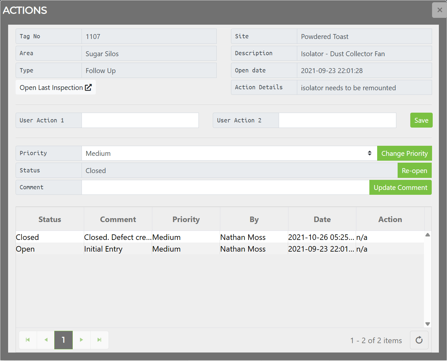
Task: Click the Powdered Toast site value
Action: tap(364, 36)
